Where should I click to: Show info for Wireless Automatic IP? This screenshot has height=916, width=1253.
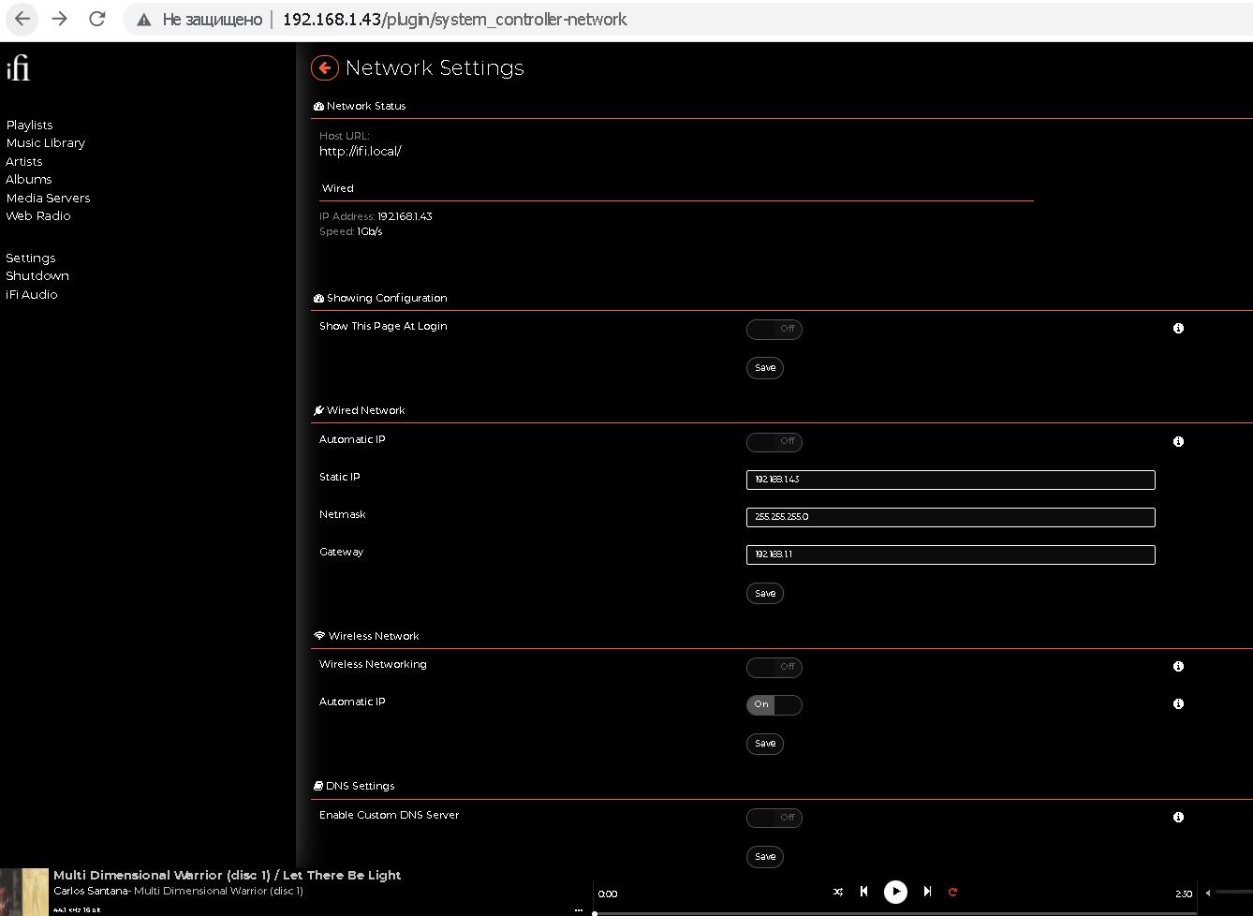pyautogui.click(x=1178, y=703)
